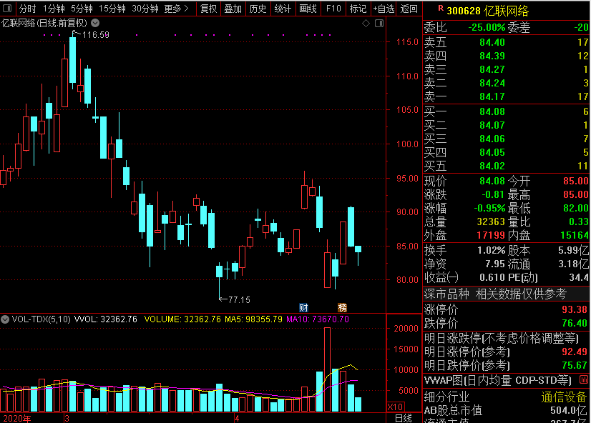Click the 116.59 high price flag marker
The height and width of the screenshot is (423, 591).
90,34
